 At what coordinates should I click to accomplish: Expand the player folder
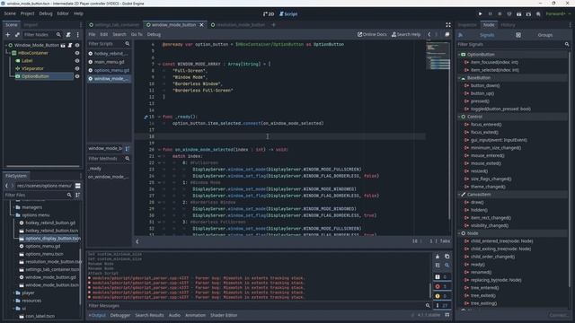13,293
